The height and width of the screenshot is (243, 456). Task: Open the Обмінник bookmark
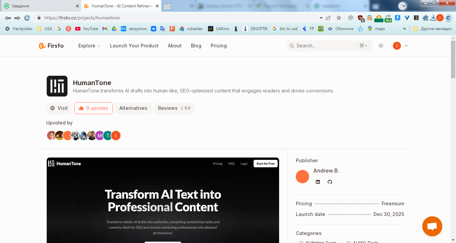341,29
